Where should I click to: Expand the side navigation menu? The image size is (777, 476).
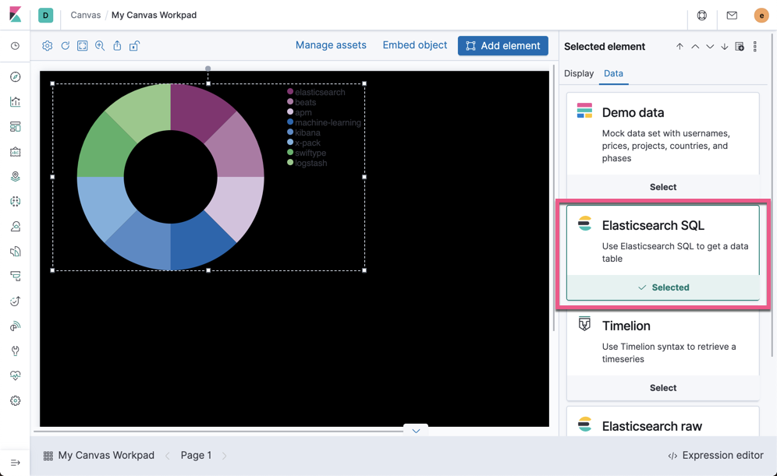point(16,463)
